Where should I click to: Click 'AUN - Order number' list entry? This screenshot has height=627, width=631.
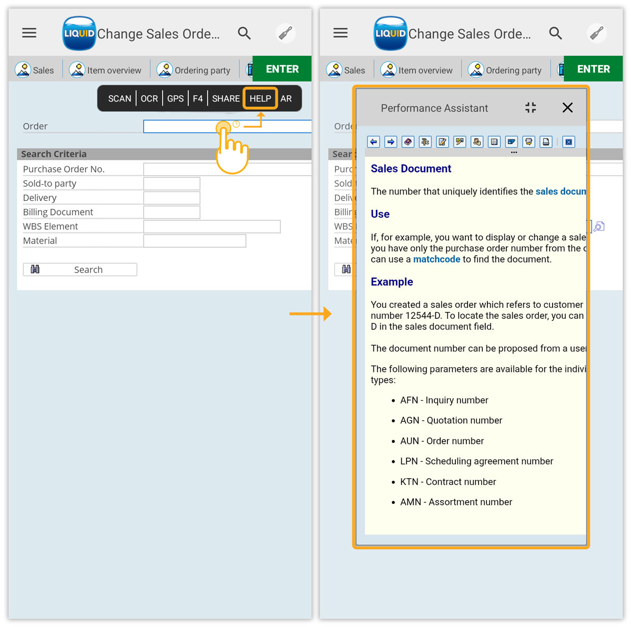pyautogui.click(x=442, y=441)
